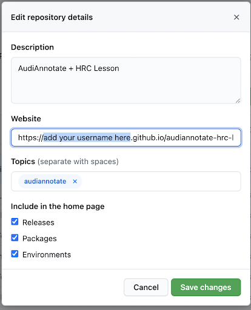
Task: Click the Packages label text
Action: click(x=39, y=239)
